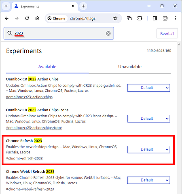Click 'Updates Omnibox Action Chips to comply with CR23 shape guidelines'
The width and height of the screenshot is (182, 194).
point(63,86)
